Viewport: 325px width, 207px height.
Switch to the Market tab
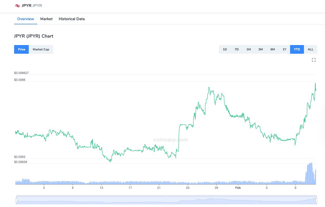pos(46,19)
